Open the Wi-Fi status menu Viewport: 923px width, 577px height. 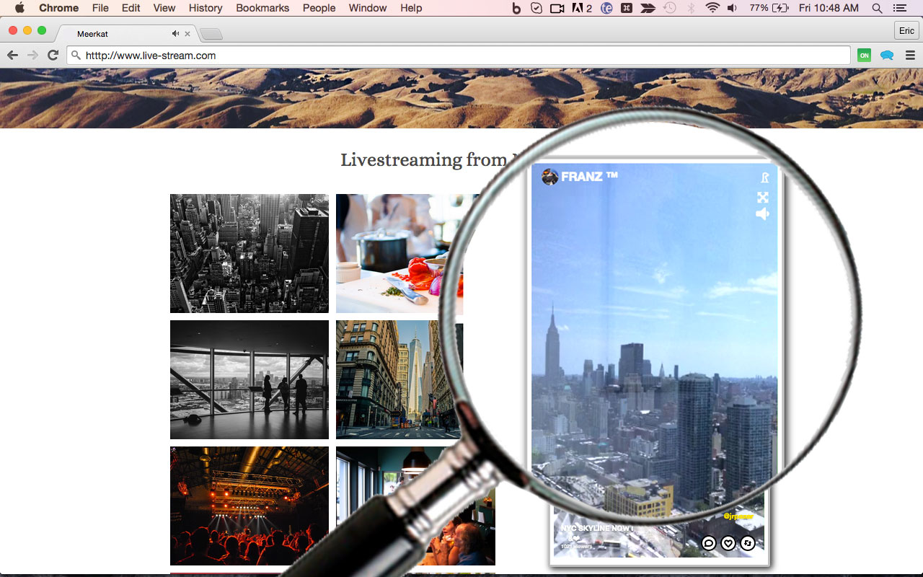click(712, 8)
